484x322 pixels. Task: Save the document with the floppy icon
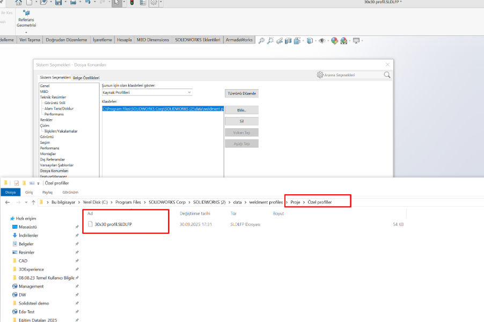click(58, 3)
